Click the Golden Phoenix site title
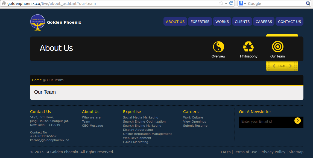The image size is (313, 158). coord(64,22)
